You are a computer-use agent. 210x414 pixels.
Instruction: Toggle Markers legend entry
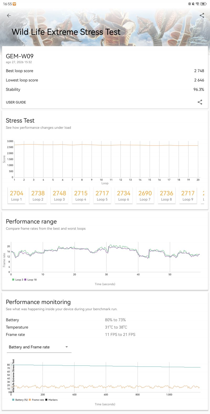(x=51, y=400)
